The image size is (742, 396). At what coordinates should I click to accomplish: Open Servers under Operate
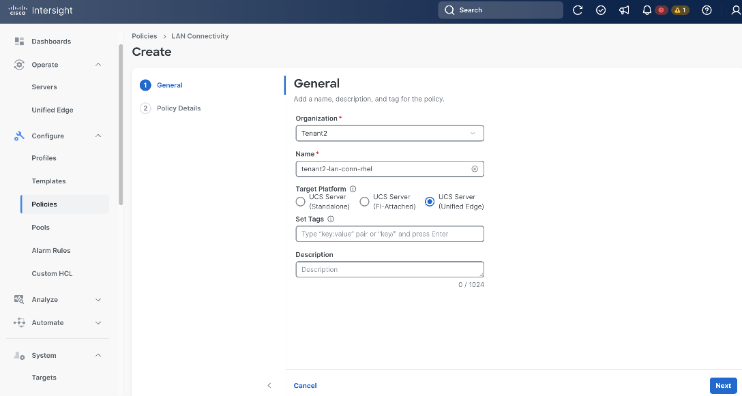[44, 87]
